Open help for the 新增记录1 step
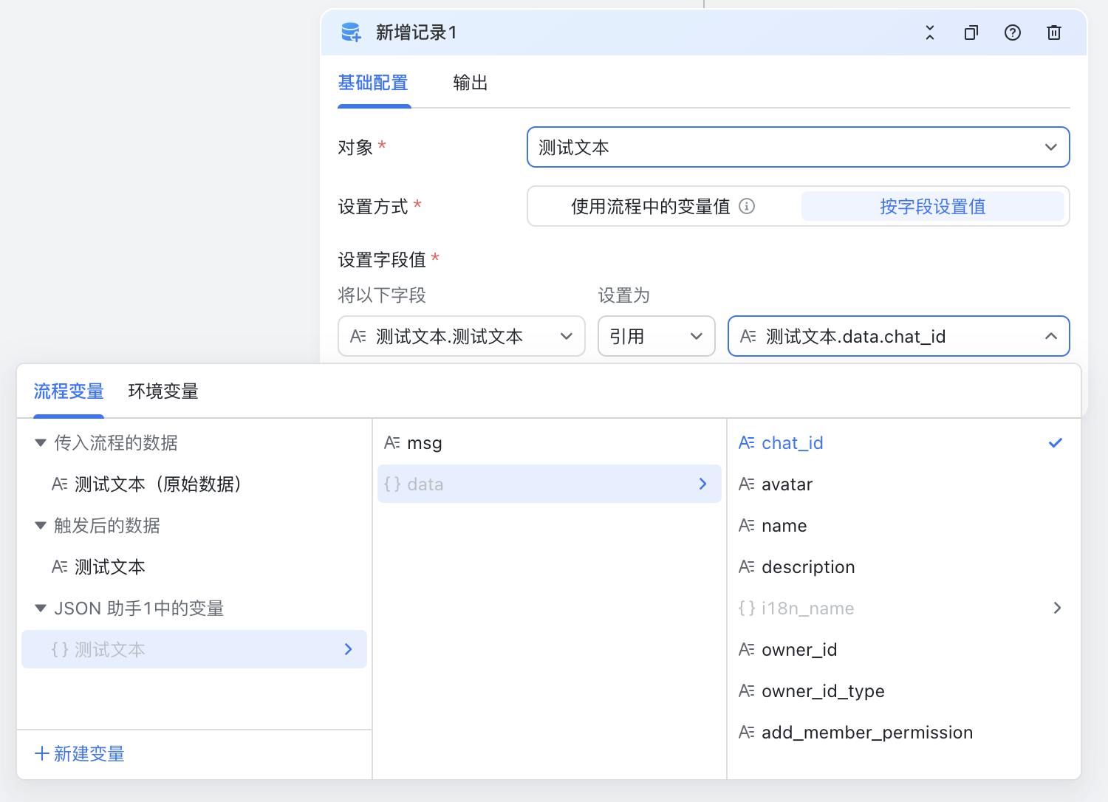This screenshot has height=802, width=1108. point(1012,32)
